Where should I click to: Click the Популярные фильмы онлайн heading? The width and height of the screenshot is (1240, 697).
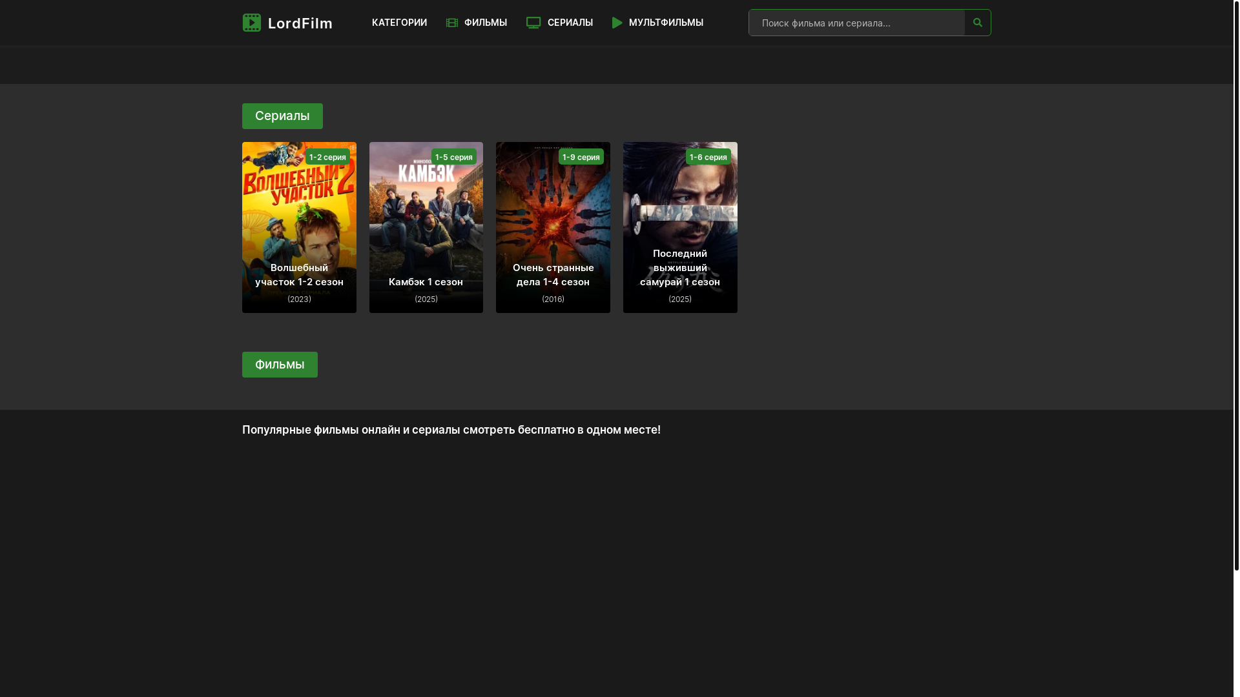click(451, 430)
